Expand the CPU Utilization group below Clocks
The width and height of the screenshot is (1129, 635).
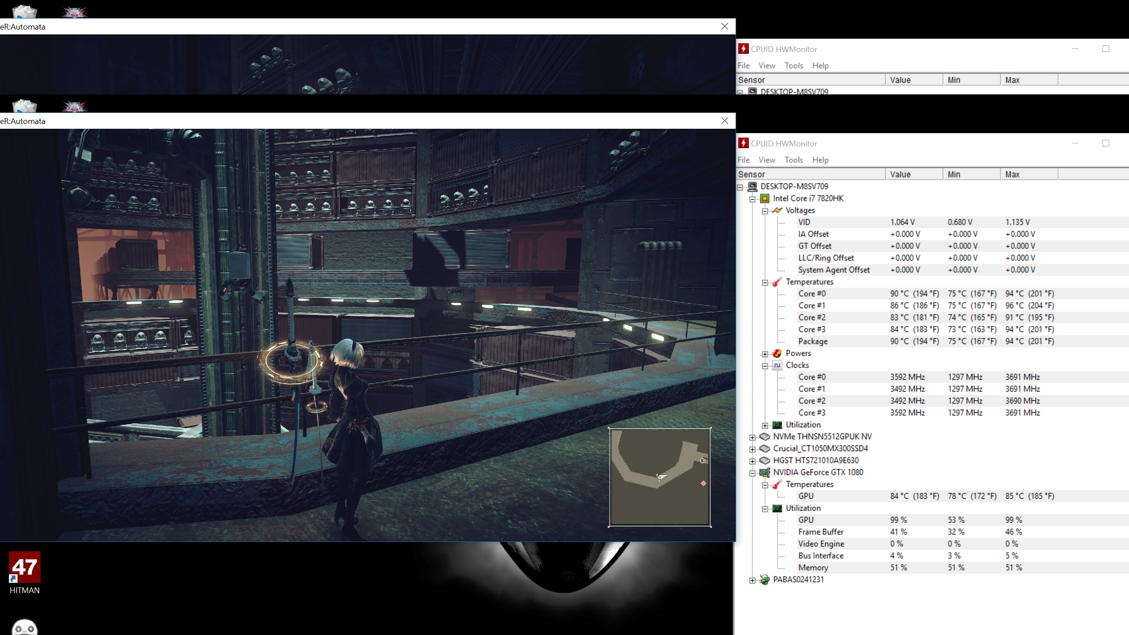[x=765, y=425]
